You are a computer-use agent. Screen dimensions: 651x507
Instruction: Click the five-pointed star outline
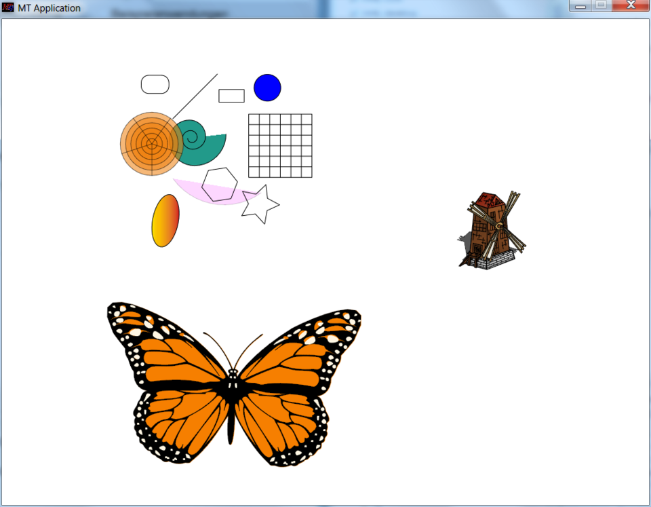tap(260, 204)
